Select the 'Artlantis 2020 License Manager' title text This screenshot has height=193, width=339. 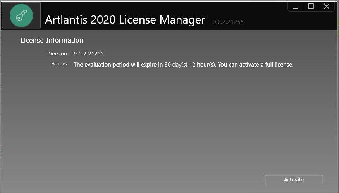click(125, 20)
